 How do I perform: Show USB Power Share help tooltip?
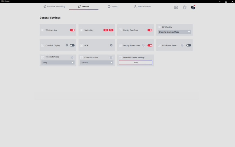point(182,45)
